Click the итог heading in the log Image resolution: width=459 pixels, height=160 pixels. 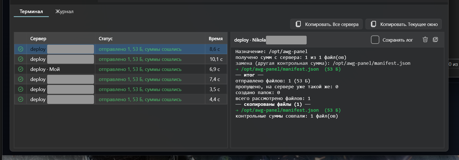(249, 75)
